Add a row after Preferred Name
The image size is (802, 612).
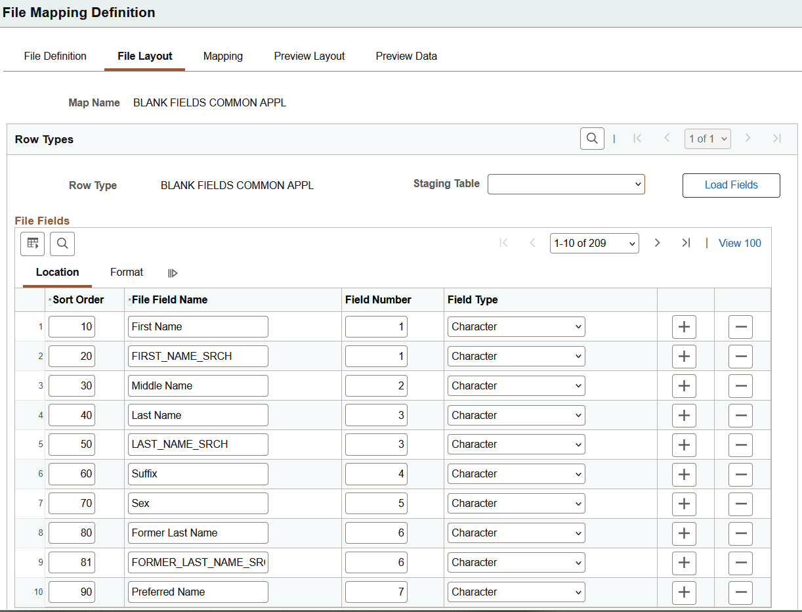(x=684, y=592)
